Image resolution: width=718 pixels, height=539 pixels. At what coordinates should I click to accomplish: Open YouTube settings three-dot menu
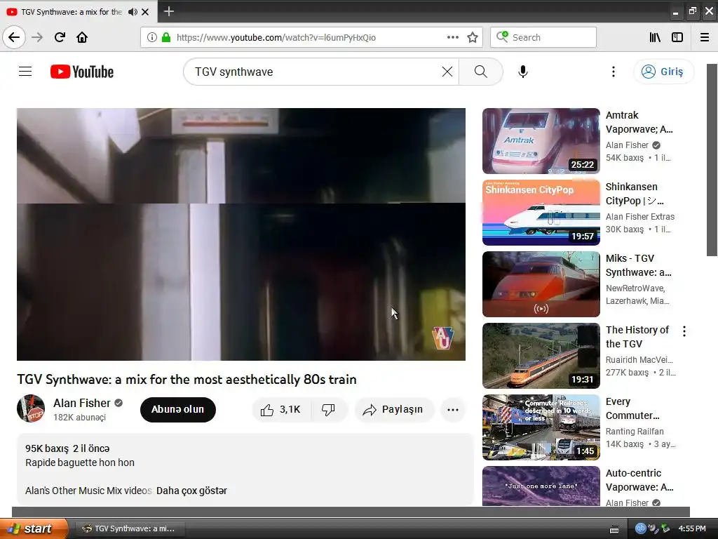613,72
